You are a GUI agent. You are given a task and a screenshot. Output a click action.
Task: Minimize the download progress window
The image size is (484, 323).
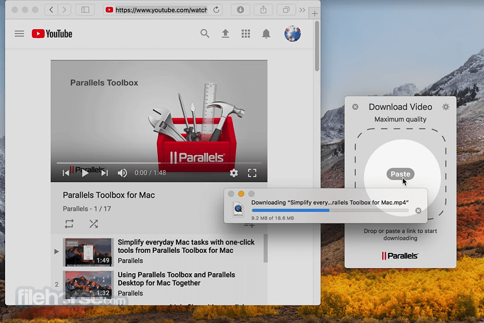click(x=241, y=194)
